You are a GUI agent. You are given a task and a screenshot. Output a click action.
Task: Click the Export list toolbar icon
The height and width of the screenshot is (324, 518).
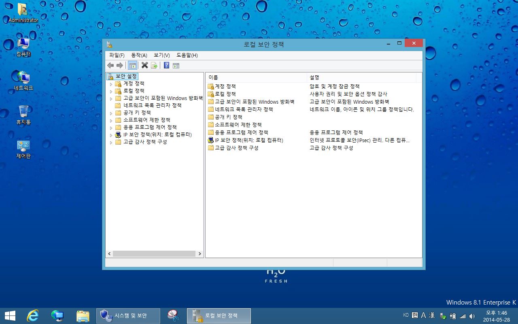pyautogui.click(x=154, y=65)
